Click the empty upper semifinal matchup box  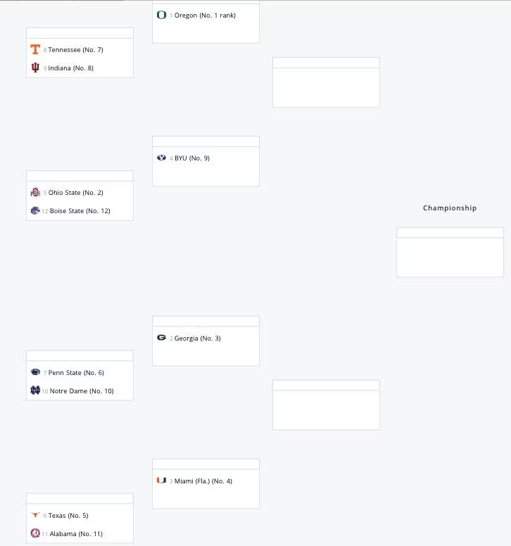tap(326, 87)
